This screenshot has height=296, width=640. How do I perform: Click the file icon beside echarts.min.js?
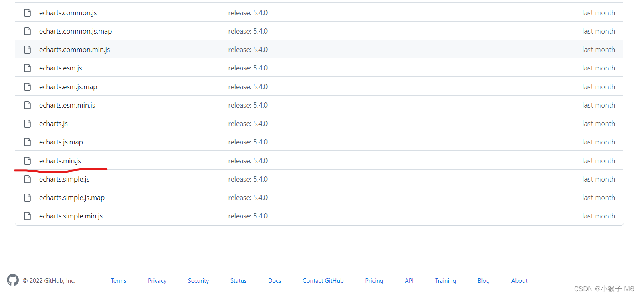pyautogui.click(x=27, y=161)
